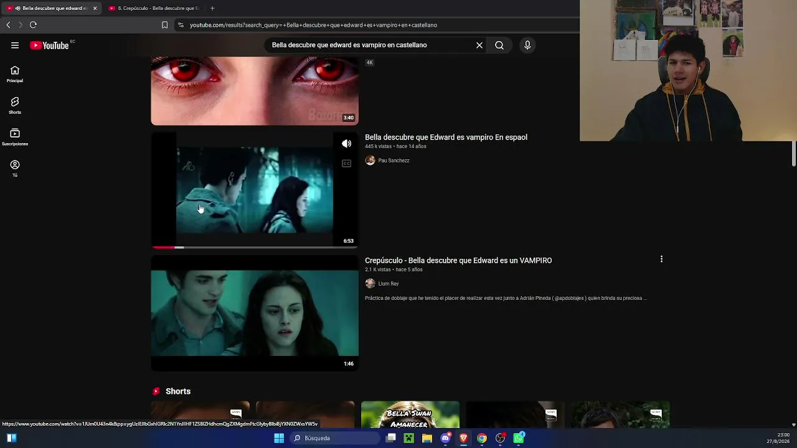Read the Crepúsculo video description snippet

point(506,298)
